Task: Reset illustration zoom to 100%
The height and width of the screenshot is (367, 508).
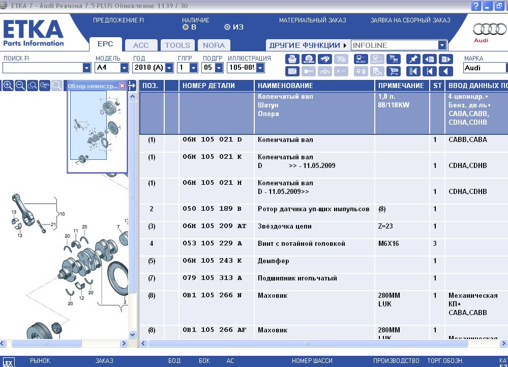Action: (45, 86)
